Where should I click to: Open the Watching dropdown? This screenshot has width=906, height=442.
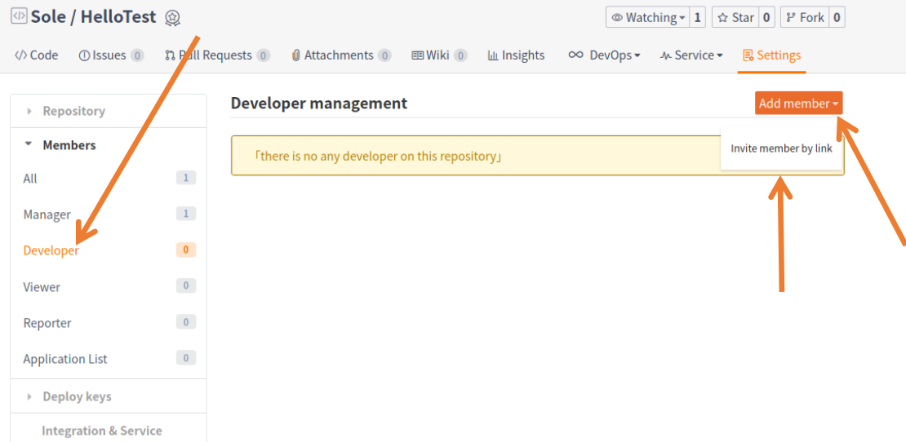pos(648,17)
